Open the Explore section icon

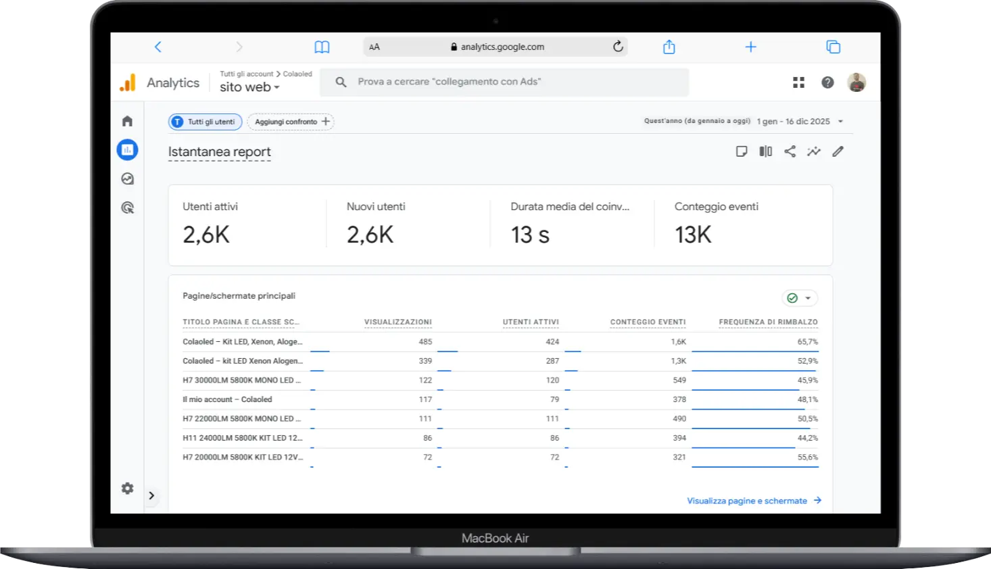tap(127, 179)
